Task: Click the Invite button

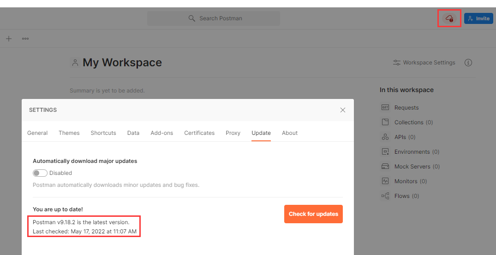Action: click(x=478, y=18)
